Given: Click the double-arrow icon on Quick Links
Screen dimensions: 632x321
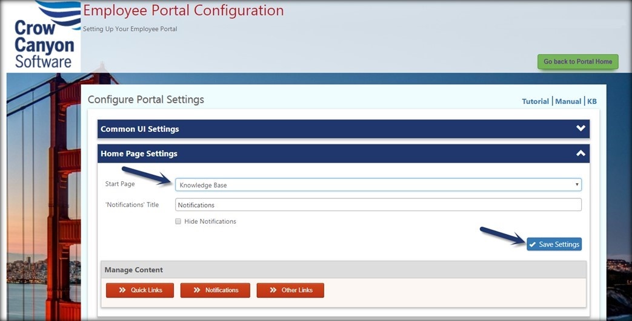Looking at the screenshot, I should click(x=122, y=290).
